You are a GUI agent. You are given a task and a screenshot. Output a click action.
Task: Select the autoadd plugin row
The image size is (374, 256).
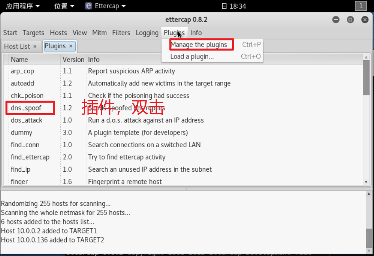[183, 83]
